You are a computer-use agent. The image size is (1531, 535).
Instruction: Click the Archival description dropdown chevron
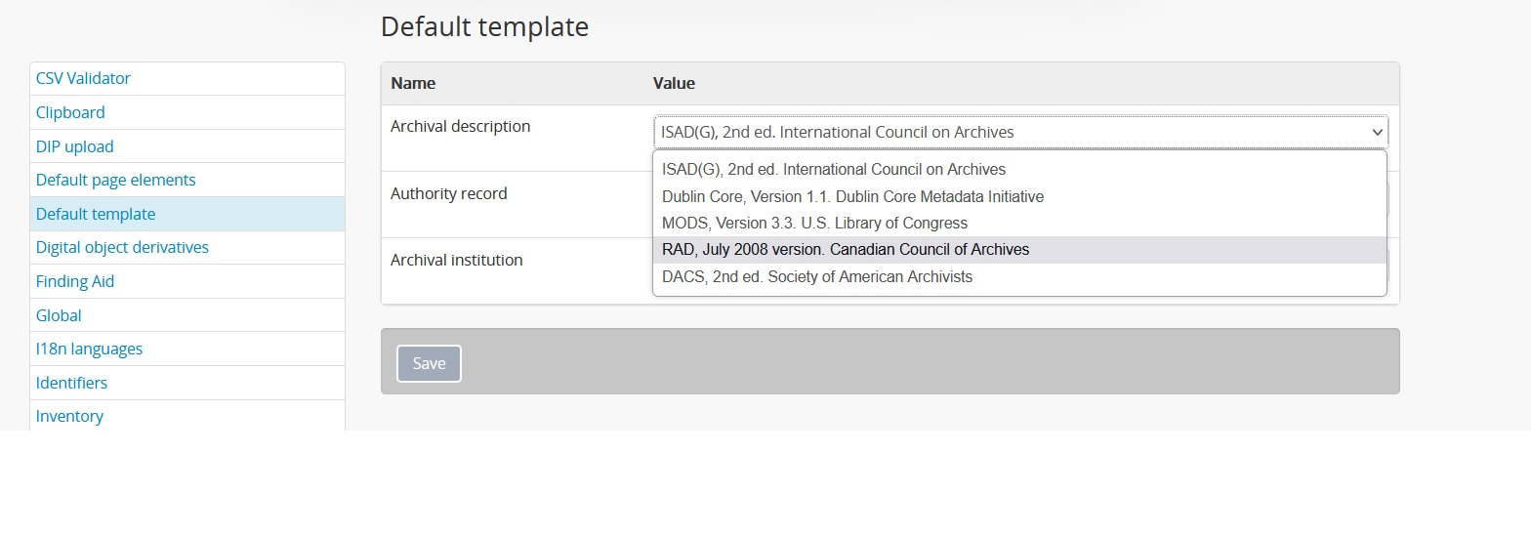coord(1378,132)
